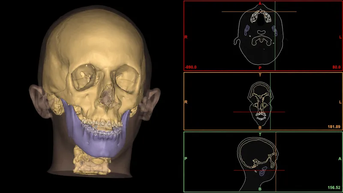343x193 pixels.
Task: Click the red 'A' anterior label in axial view
Action: click(260, 3)
